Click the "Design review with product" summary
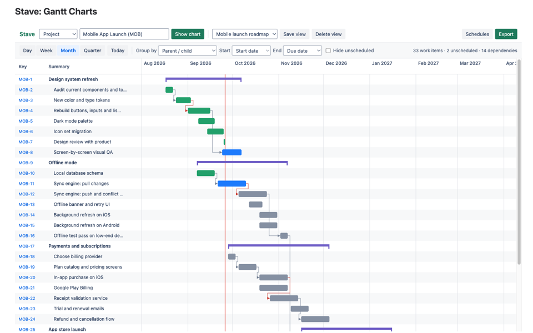 (x=82, y=142)
